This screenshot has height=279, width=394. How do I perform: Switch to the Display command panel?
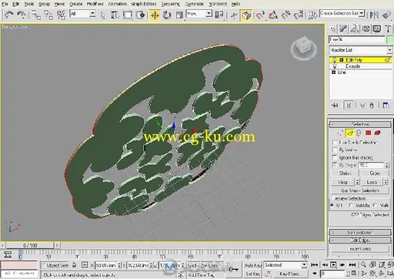point(376,29)
